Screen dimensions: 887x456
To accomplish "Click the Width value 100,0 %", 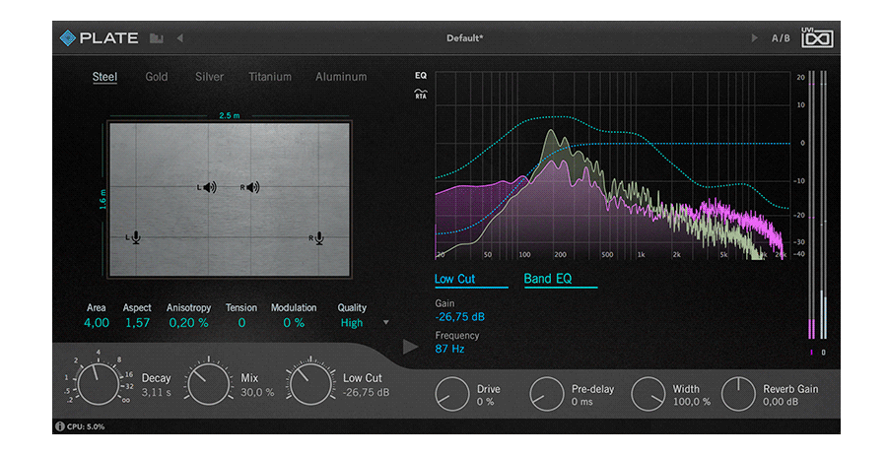I will click(691, 402).
